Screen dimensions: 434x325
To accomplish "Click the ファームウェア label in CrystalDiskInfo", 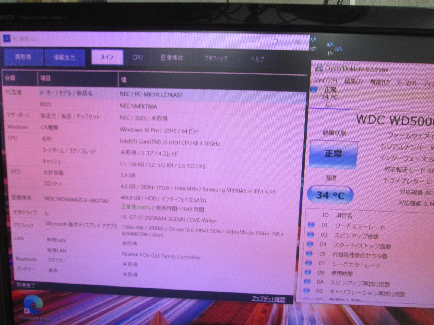I will 409,135.
